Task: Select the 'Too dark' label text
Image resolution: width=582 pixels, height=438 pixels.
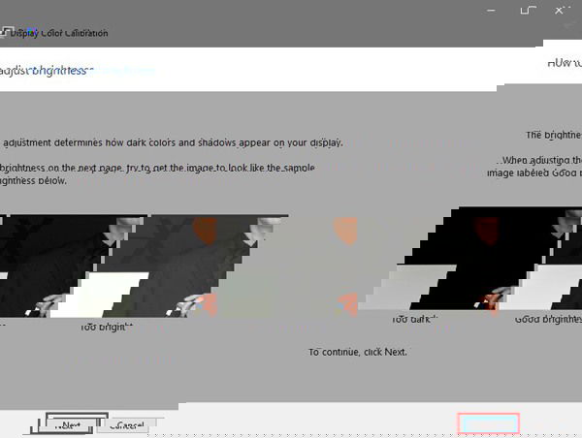Action: pyautogui.click(x=415, y=320)
